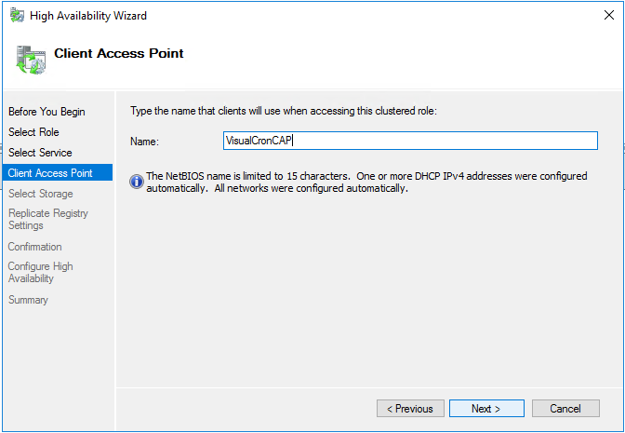Click inside the Name text field
The height and width of the screenshot is (433, 625).
pyautogui.click(x=409, y=141)
